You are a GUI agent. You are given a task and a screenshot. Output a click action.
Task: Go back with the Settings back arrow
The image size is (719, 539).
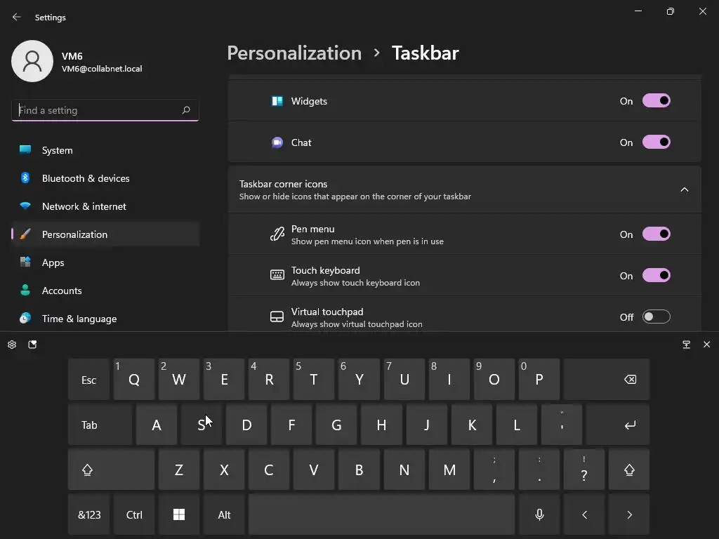point(17,17)
